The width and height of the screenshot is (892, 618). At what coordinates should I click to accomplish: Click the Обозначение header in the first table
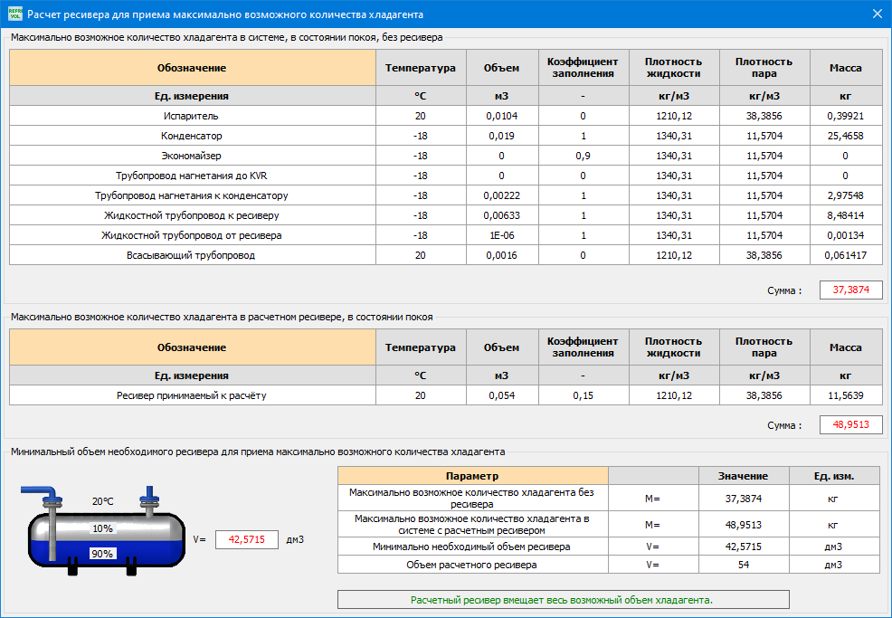pos(193,68)
